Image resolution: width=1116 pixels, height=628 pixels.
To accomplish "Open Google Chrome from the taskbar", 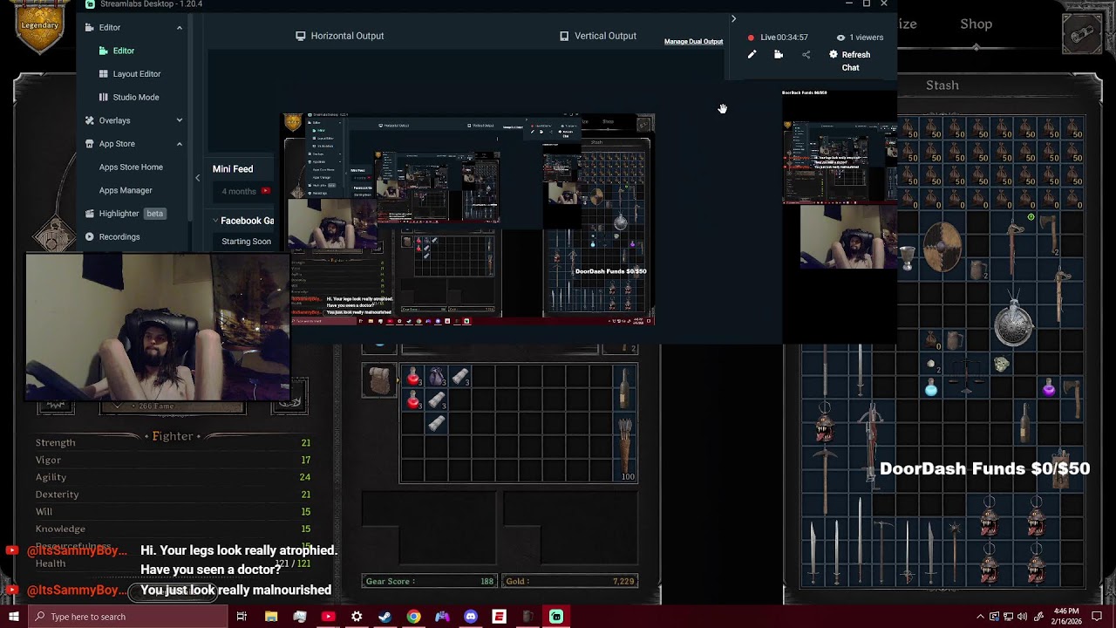I will tap(413, 617).
